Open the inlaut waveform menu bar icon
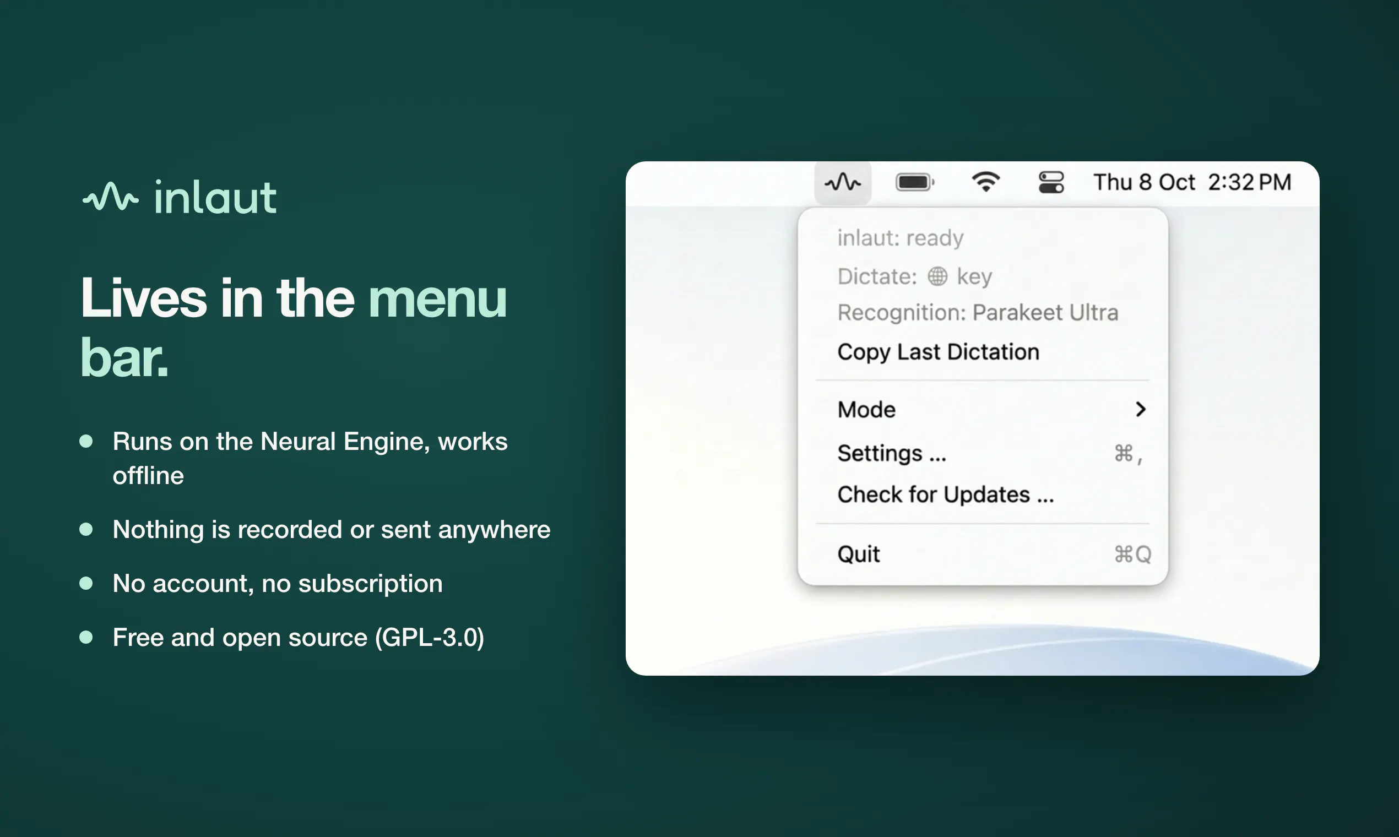The height and width of the screenshot is (837, 1399). pyautogui.click(x=843, y=182)
